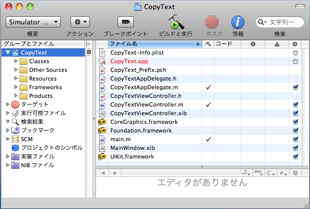Select UIKit.framework toolbox icon
Viewport: 310px width, 209px height.
[x=102, y=156]
